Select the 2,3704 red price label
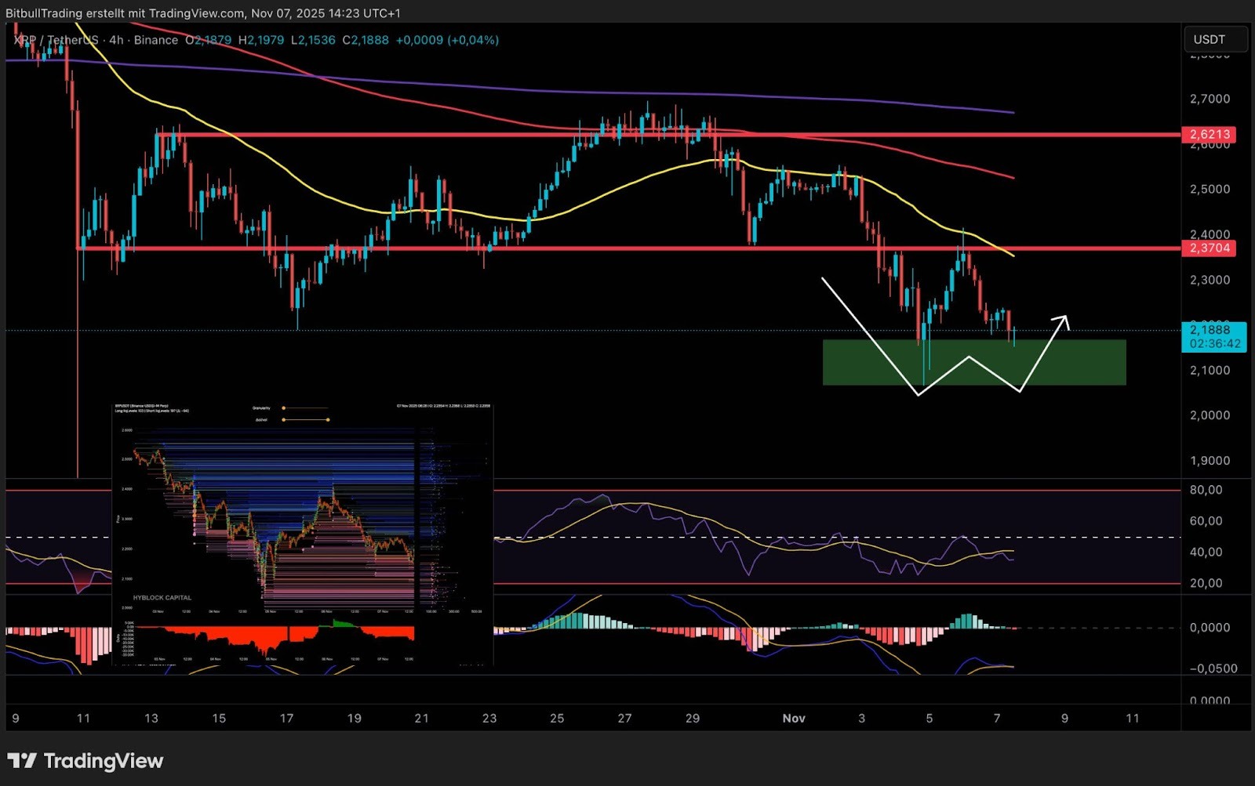Image resolution: width=1255 pixels, height=786 pixels. tap(1209, 248)
